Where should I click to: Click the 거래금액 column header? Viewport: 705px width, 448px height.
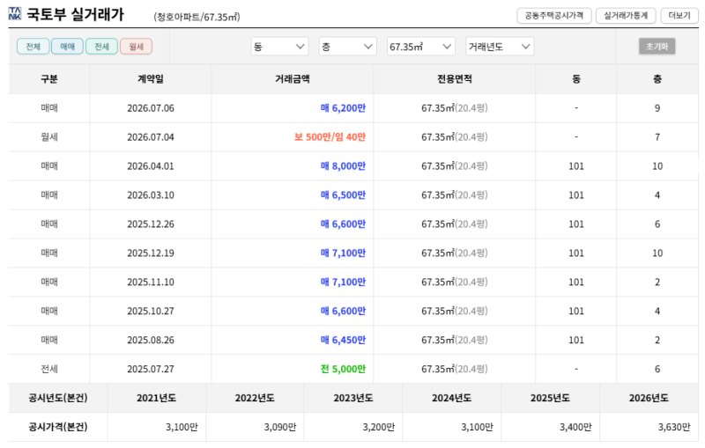[x=293, y=79]
